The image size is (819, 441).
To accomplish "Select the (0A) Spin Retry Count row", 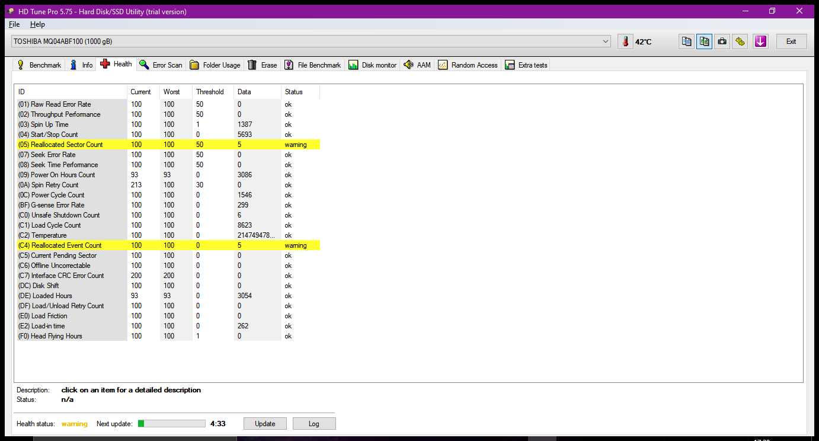I will pyautogui.click(x=167, y=185).
